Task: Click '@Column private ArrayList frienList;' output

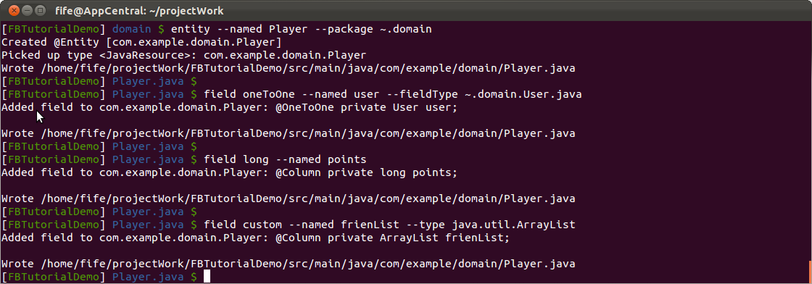Action: 392,238
